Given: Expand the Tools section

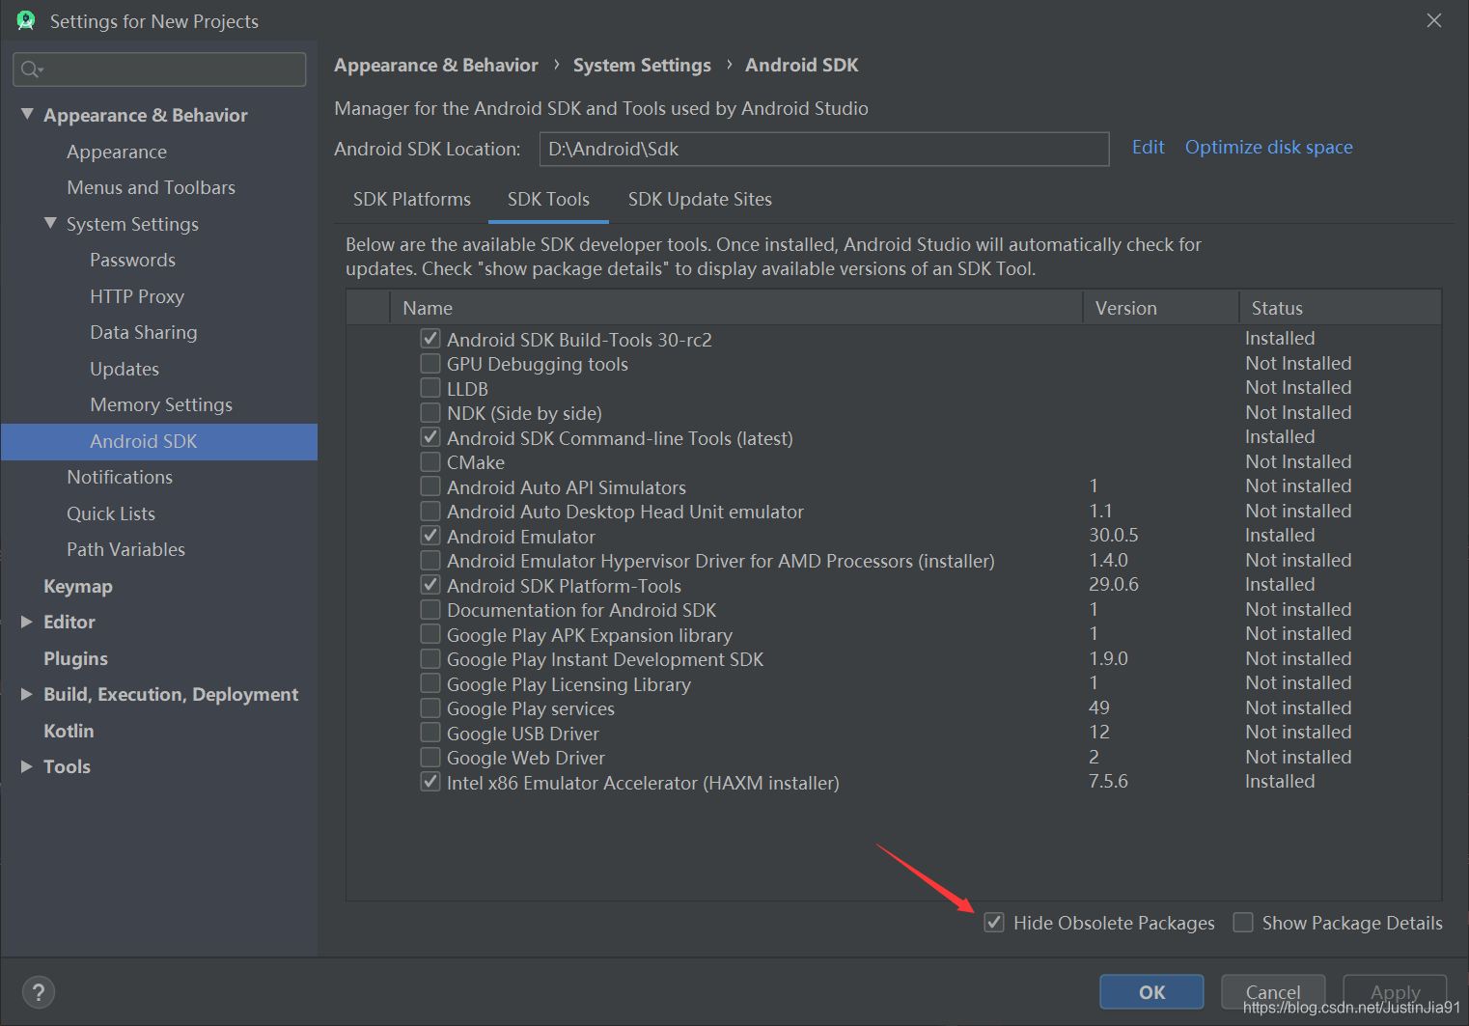Looking at the screenshot, I should [x=27, y=766].
